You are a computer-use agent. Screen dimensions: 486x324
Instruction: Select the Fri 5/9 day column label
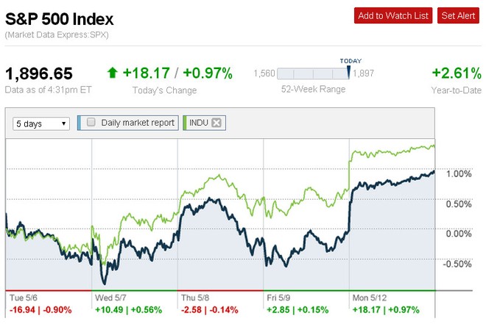coord(281,298)
